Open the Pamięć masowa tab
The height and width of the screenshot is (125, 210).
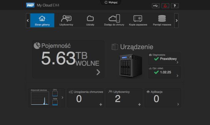click(162, 20)
